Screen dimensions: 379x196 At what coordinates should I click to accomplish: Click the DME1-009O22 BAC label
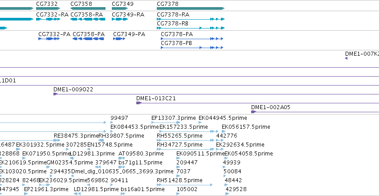(x=73, y=90)
